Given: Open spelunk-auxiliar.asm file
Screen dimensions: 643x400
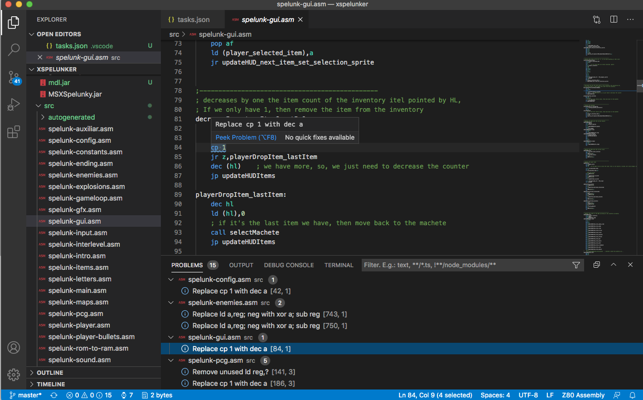Looking at the screenshot, I should (94, 129).
